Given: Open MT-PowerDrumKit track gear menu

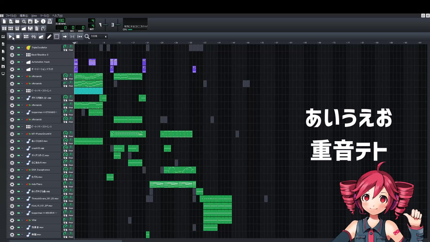Looking at the screenshot, I should tap(12, 134).
